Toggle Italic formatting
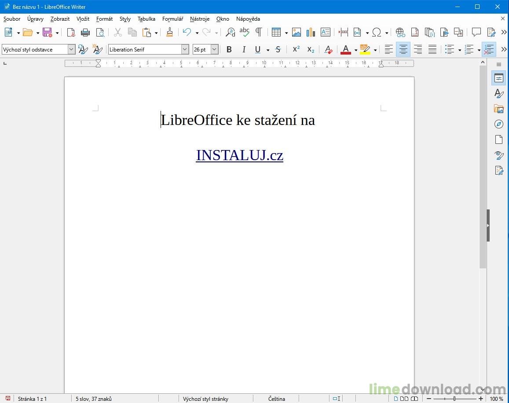Image resolution: width=509 pixels, height=403 pixels. pos(243,50)
